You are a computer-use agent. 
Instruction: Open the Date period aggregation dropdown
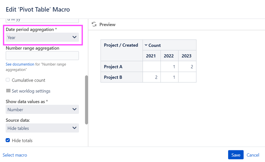[42, 37]
